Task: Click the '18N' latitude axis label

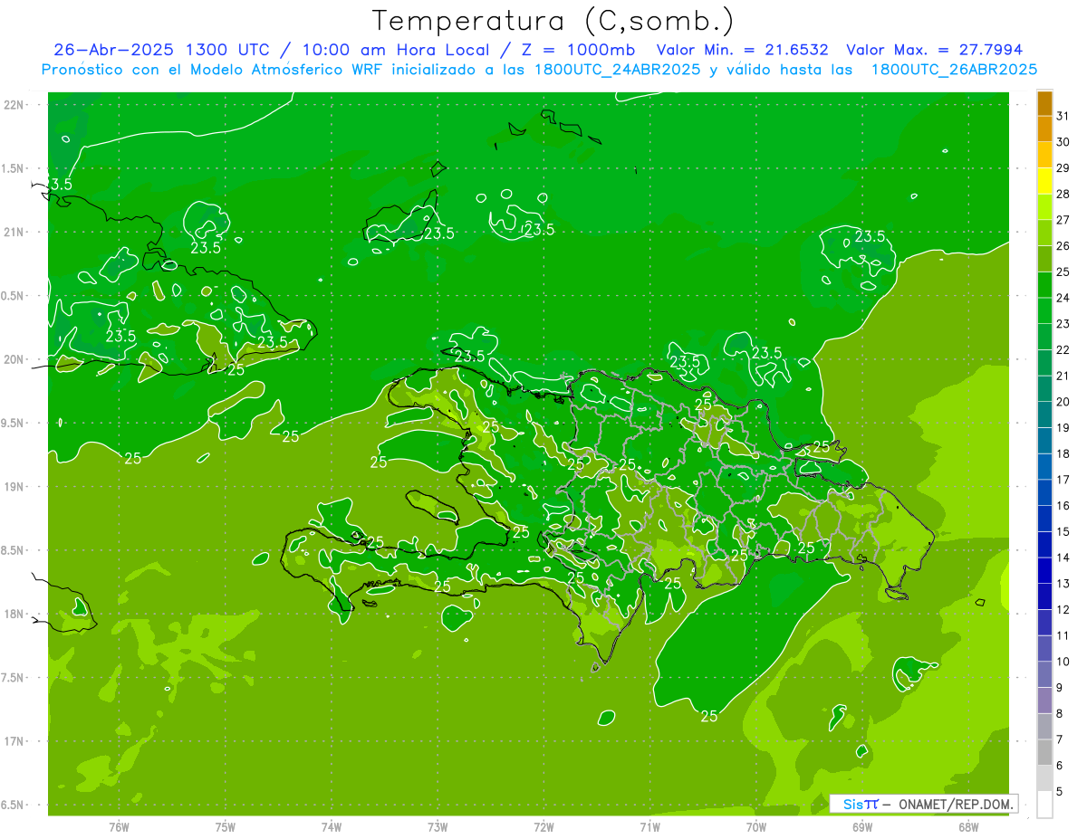Action: pos(14,614)
